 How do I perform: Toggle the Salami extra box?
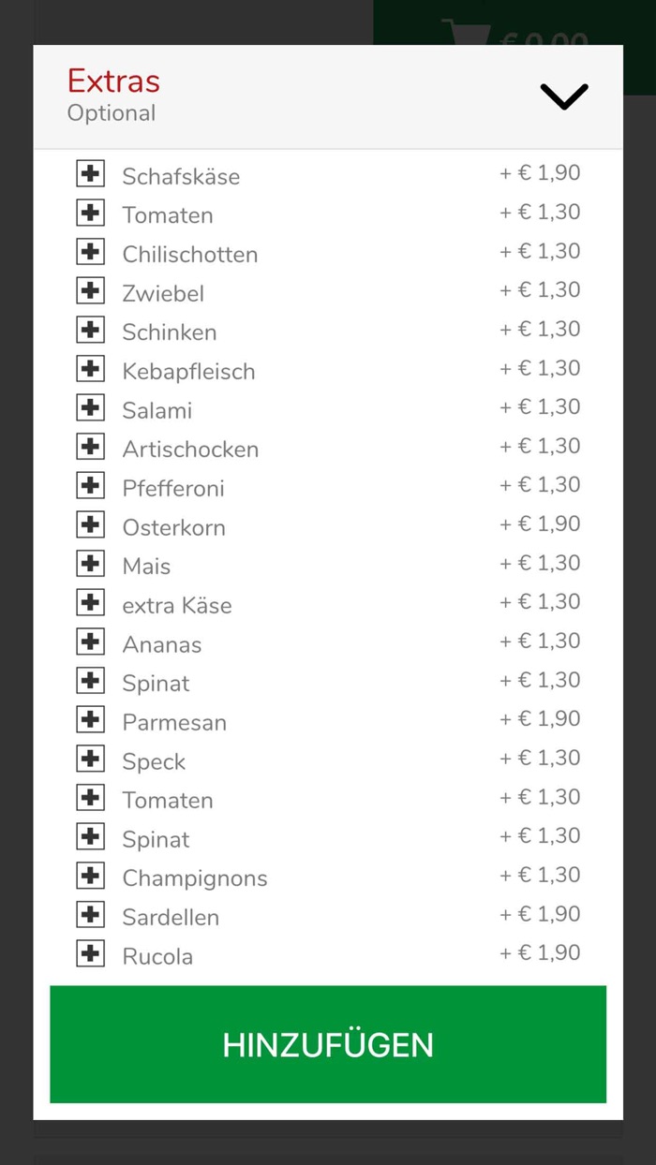90,407
